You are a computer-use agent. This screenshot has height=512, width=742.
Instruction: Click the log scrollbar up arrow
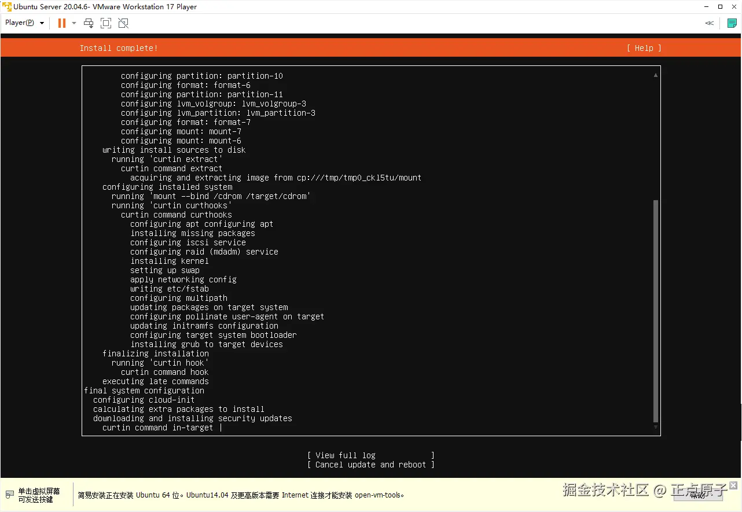tap(656, 75)
